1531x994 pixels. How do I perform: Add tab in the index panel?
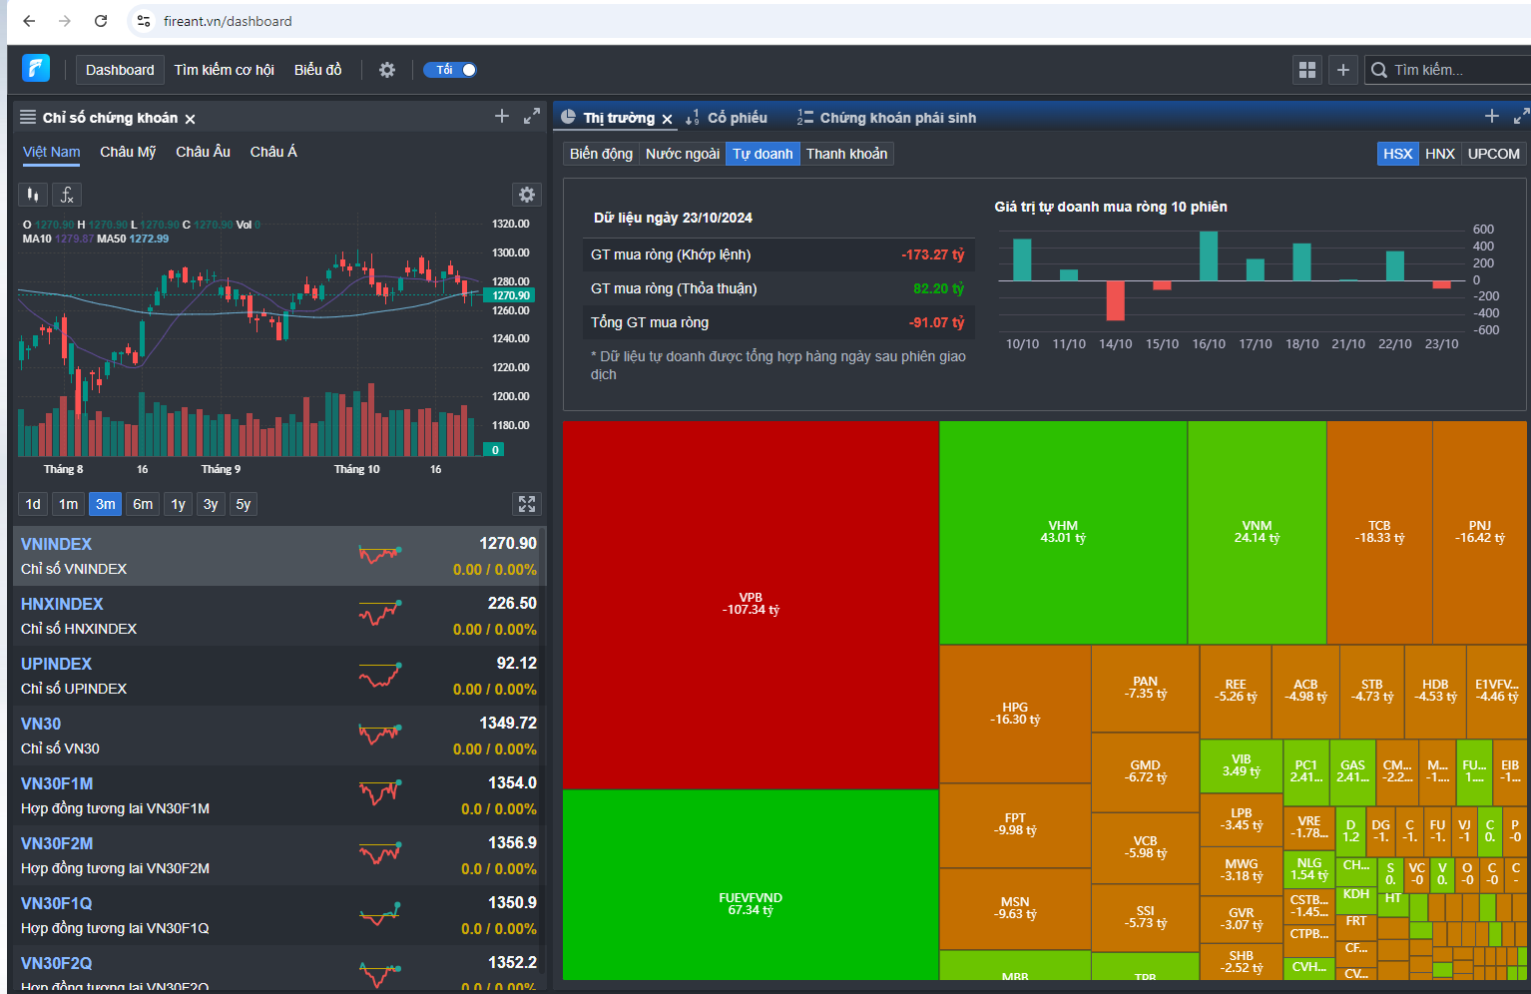tap(502, 117)
